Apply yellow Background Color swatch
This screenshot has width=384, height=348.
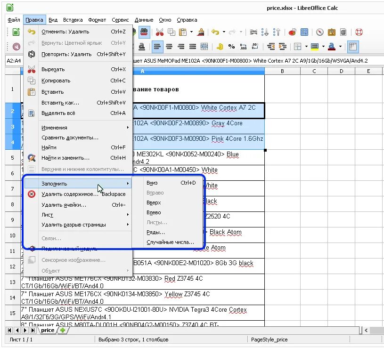(x=315, y=47)
